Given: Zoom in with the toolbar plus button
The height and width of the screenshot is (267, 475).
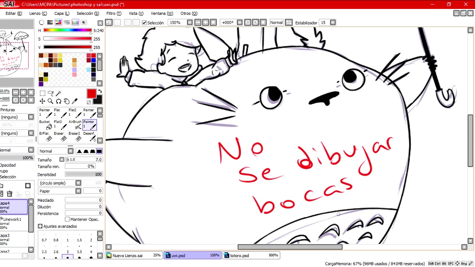Looking at the screenshot, I should (x=206, y=23).
